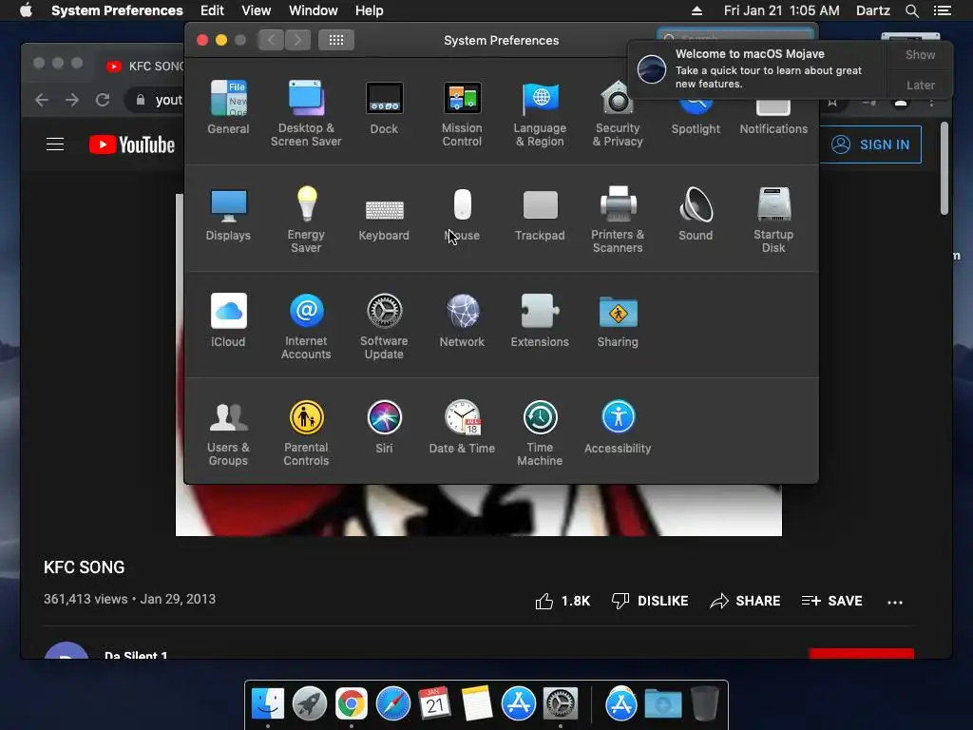Click SHARE under the video

point(745,601)
